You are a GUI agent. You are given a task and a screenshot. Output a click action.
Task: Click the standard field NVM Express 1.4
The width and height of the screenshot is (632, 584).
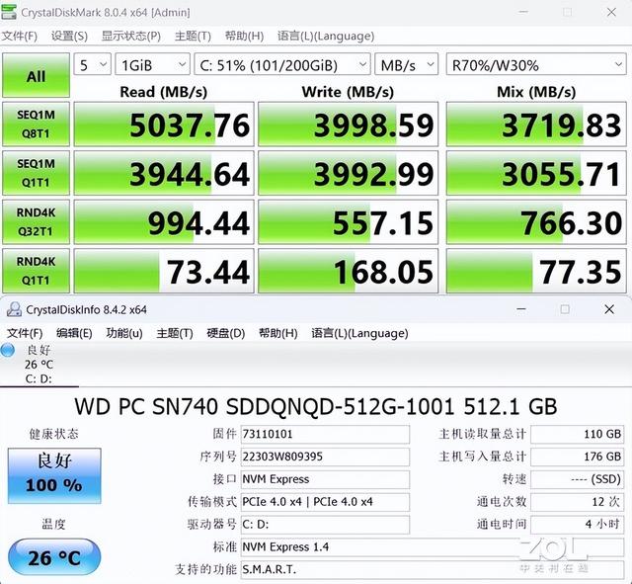pyautogui.click(x=433, y=546)
